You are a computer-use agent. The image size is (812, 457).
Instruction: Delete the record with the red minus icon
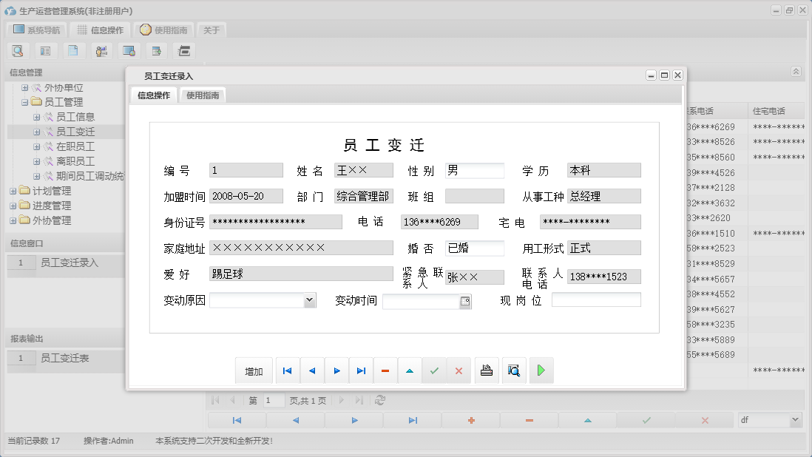click(385, 370)
